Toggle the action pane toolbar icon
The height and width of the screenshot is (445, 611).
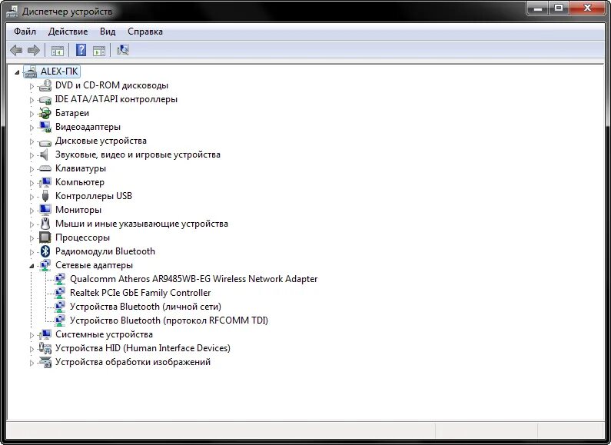[x=99, y=51]
